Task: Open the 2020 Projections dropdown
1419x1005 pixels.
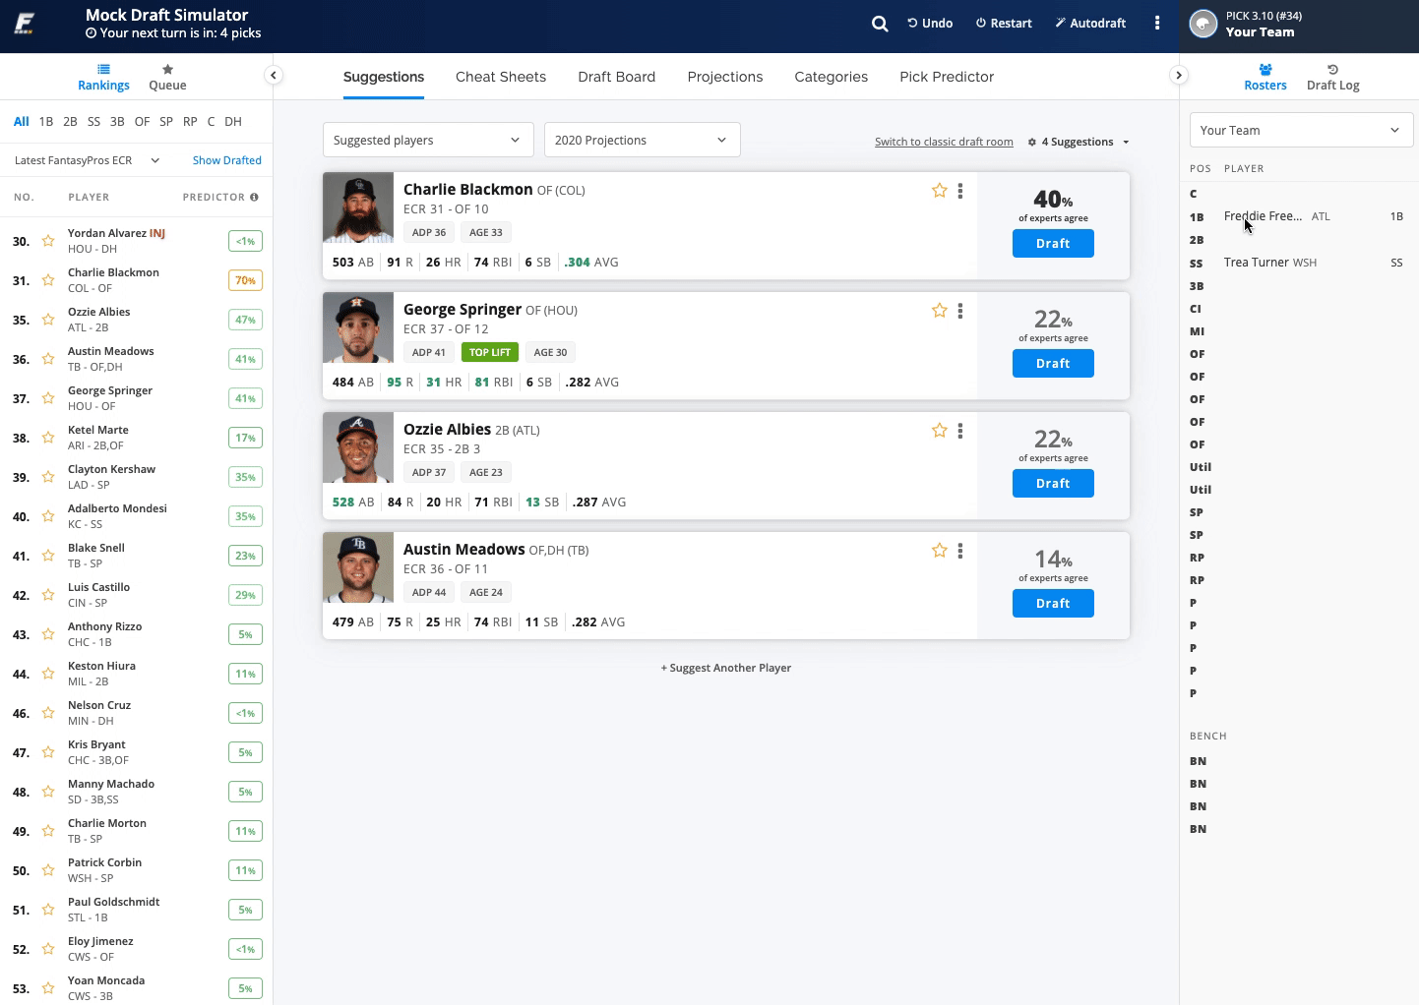Action: 643,140
